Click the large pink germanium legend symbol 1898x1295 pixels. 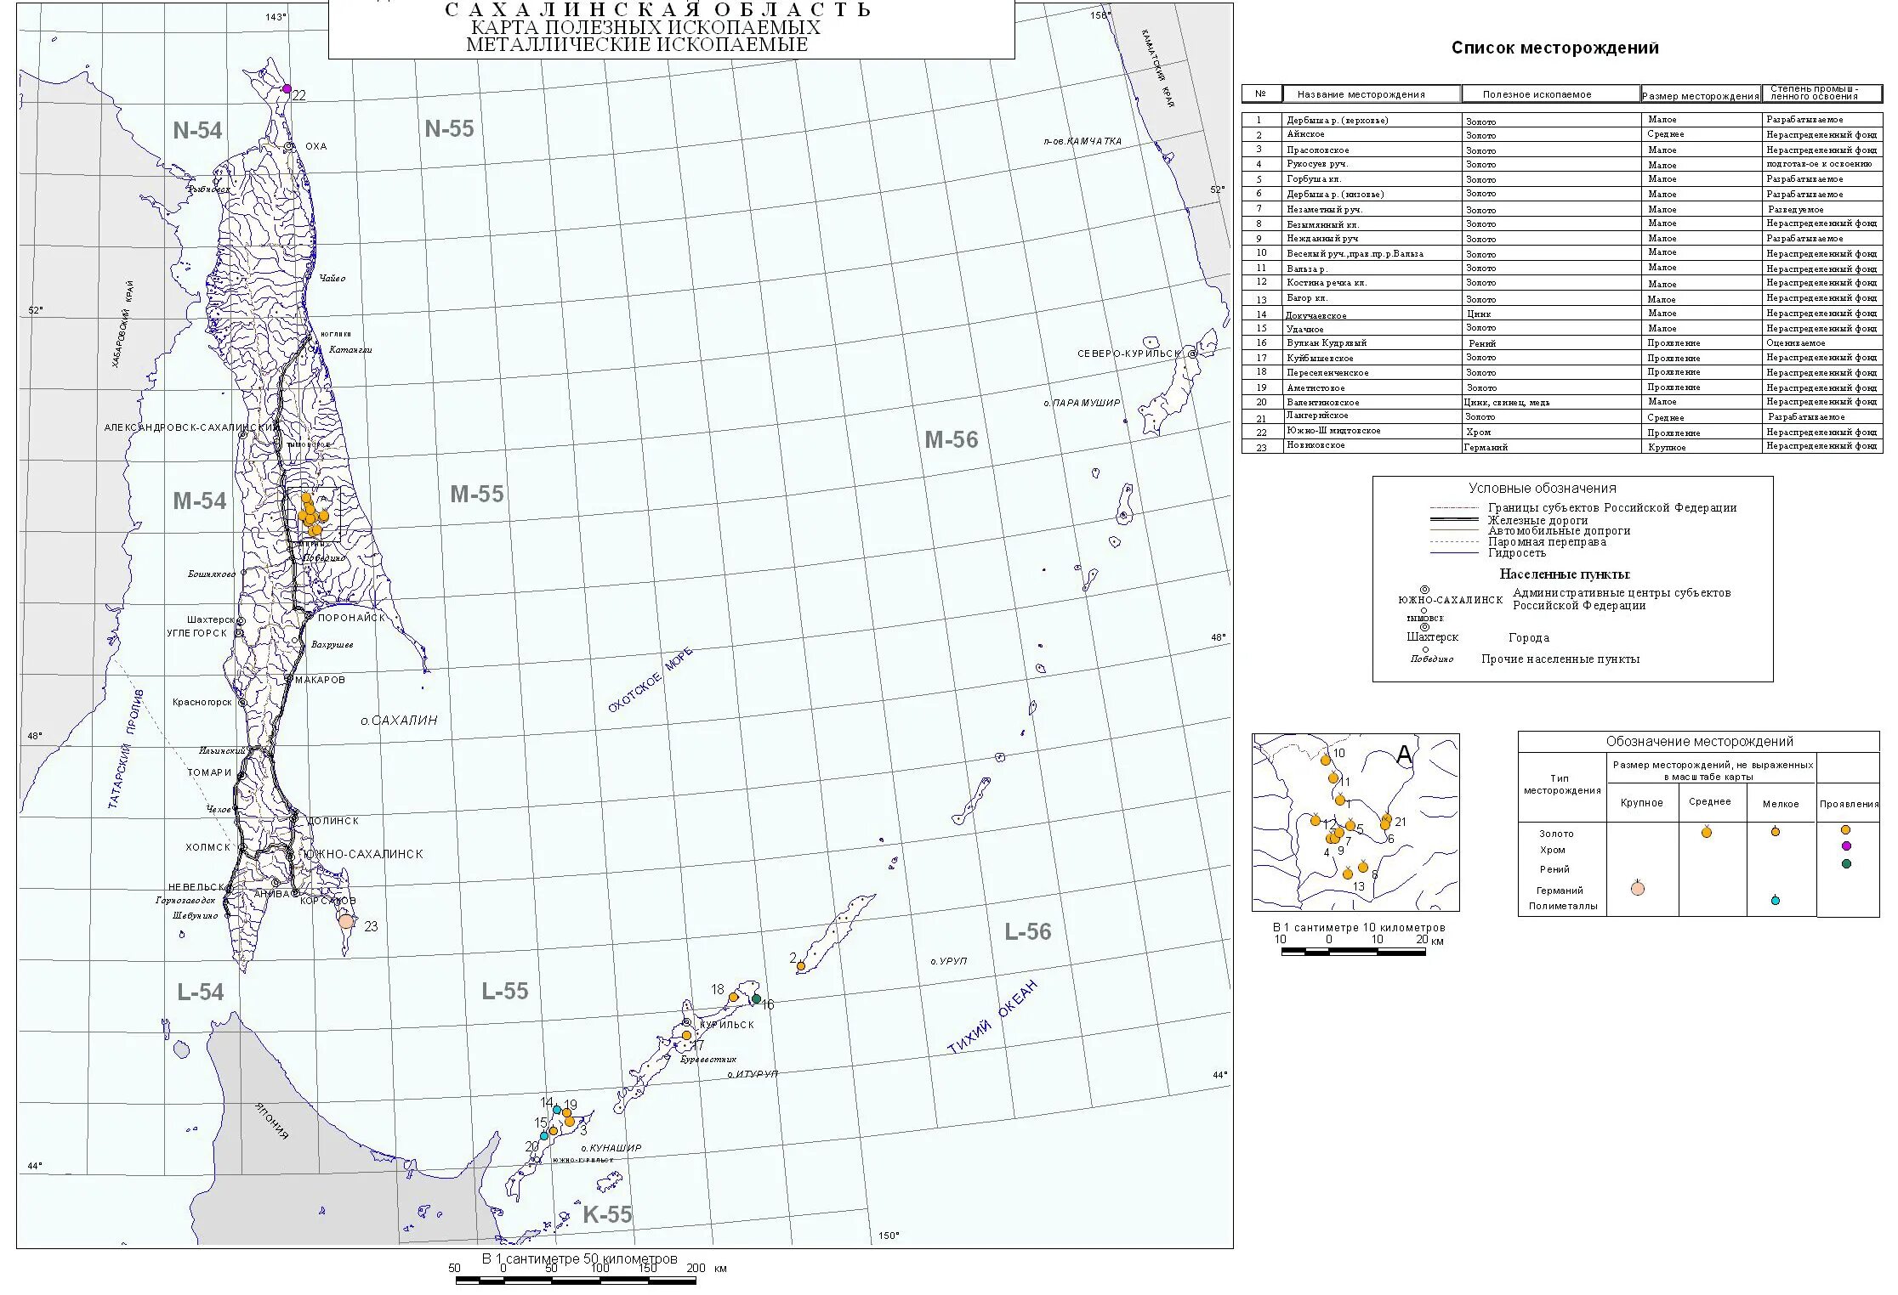coord(1638,889)
